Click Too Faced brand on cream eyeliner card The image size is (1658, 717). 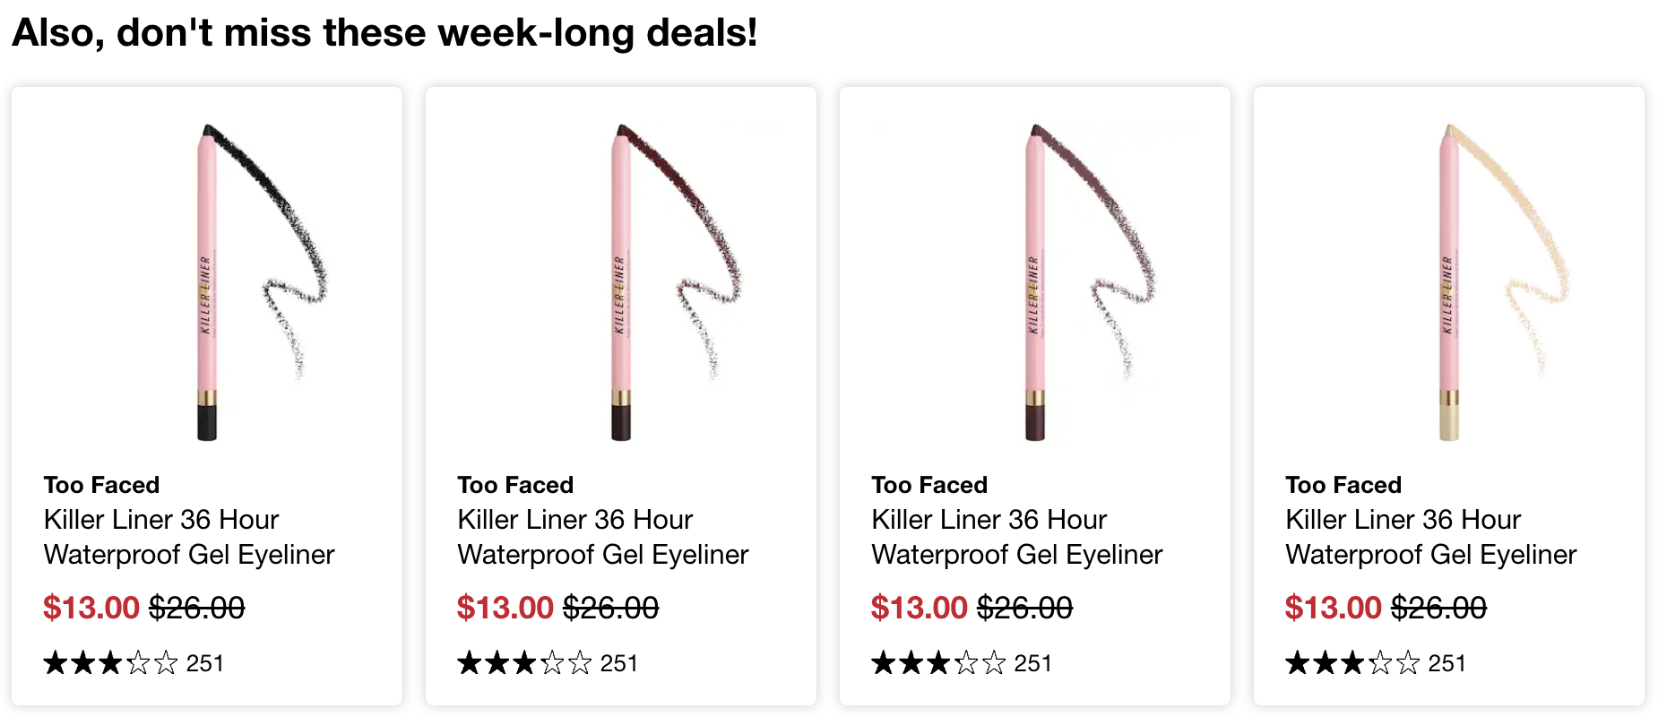[1343, 485]
